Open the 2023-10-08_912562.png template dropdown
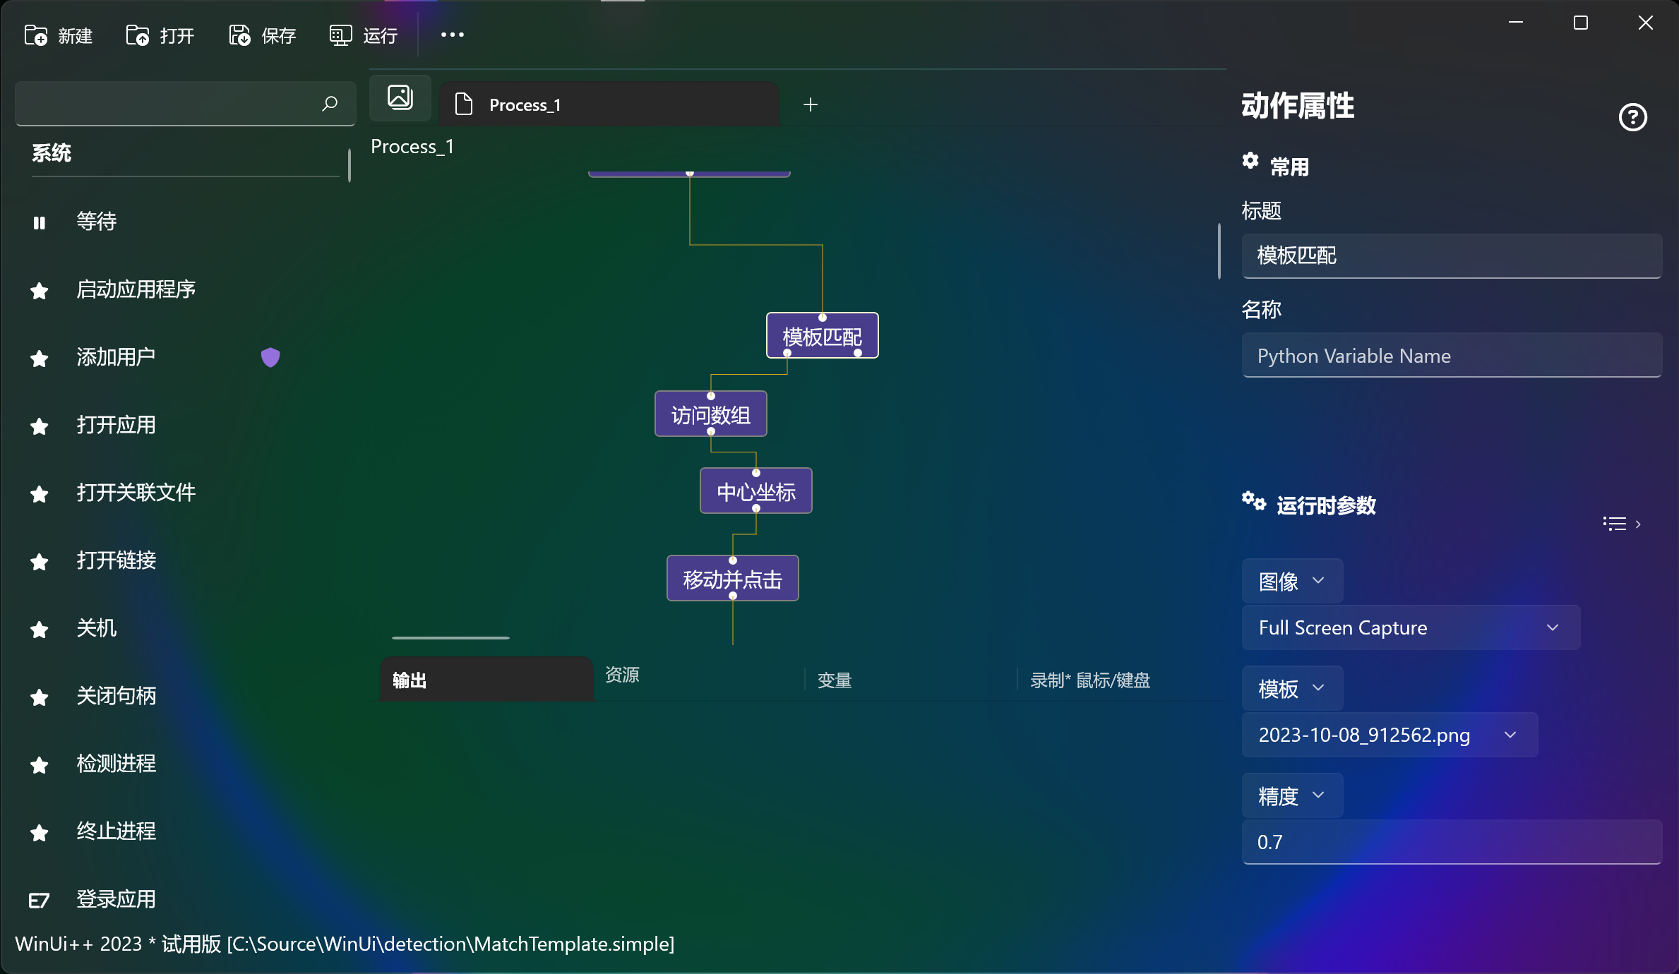The image size is (1679, 974). (x=1389, y=735)
